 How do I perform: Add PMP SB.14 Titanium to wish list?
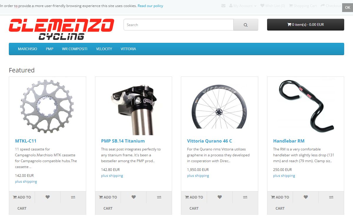click(x=134, y=197)
